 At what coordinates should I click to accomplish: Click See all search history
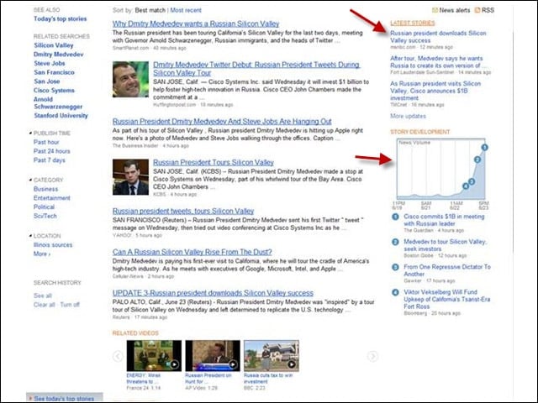(x=43, y=296)
